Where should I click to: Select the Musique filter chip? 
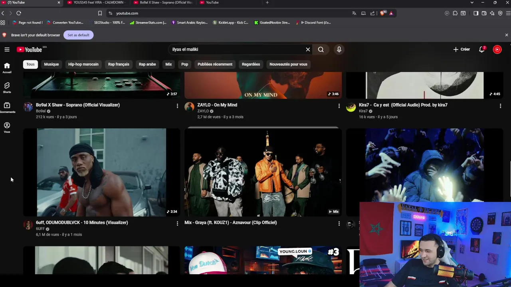51,64
